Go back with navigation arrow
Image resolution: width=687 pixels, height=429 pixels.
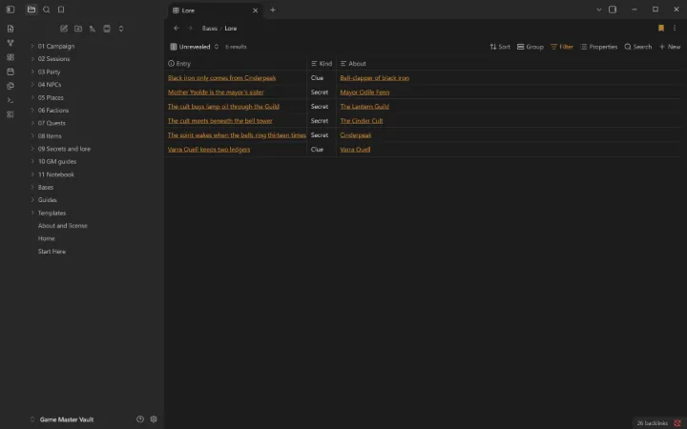click(177, 28)
